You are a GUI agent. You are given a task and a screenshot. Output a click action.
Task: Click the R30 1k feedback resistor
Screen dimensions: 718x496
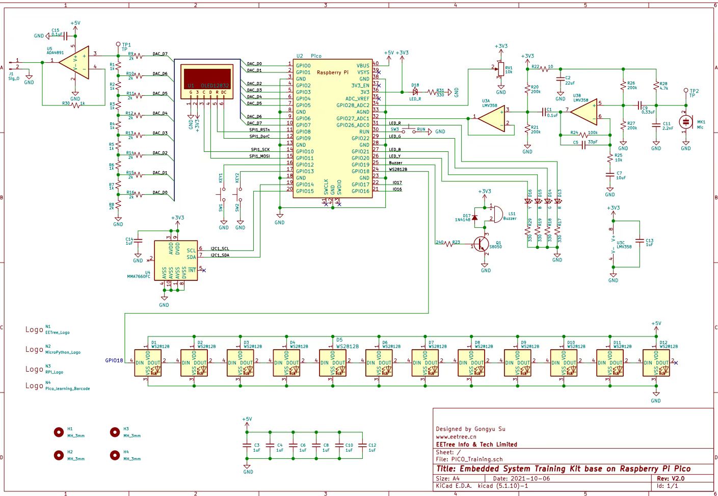tap(75, 105)
